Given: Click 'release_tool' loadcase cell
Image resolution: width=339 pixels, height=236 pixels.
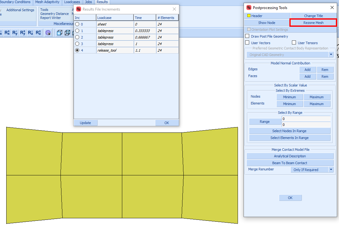Looking at the screenshot, I should click(x=115, y=50).
